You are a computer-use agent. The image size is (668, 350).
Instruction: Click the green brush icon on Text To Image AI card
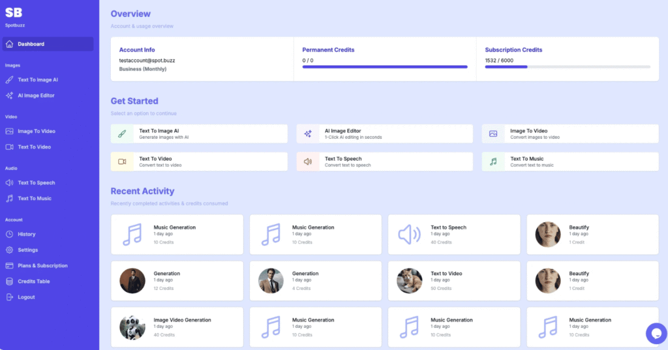coord(122,134)
